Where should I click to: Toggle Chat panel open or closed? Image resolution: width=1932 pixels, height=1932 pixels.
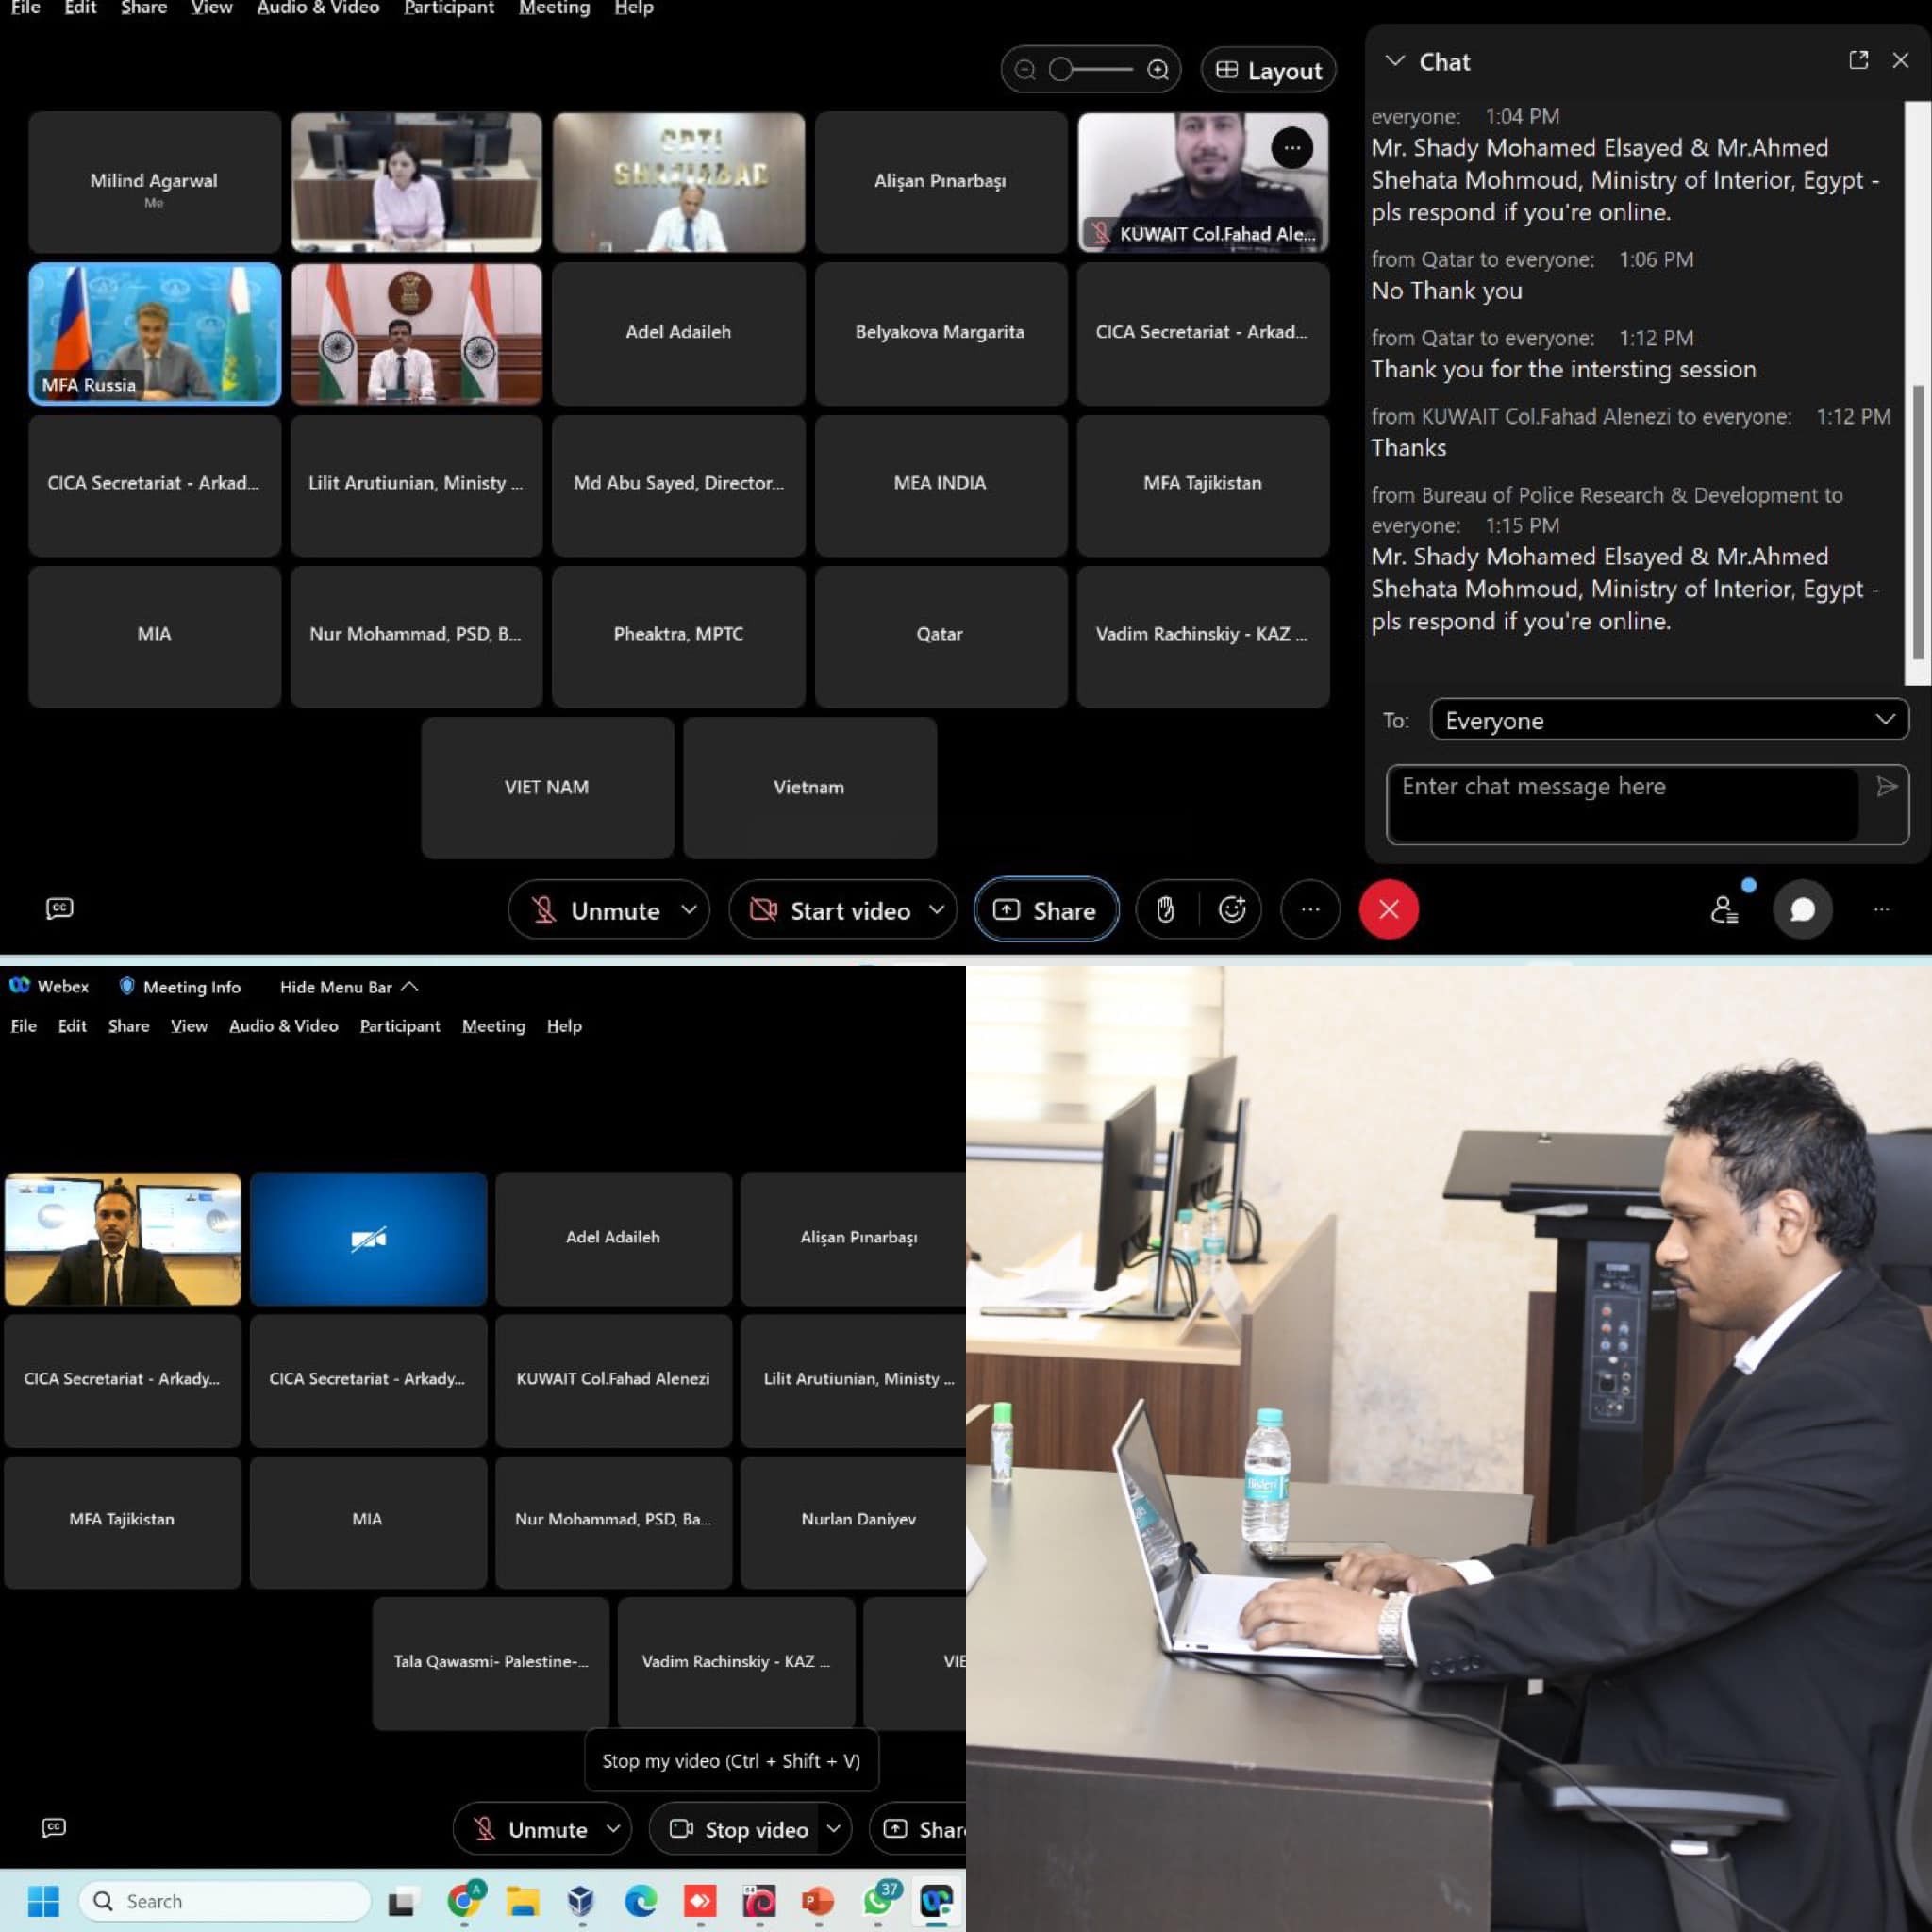coord(1394,58)
